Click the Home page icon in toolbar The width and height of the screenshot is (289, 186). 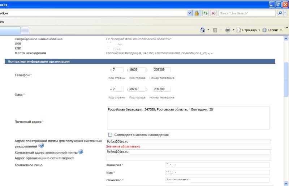tap(203, 30)
